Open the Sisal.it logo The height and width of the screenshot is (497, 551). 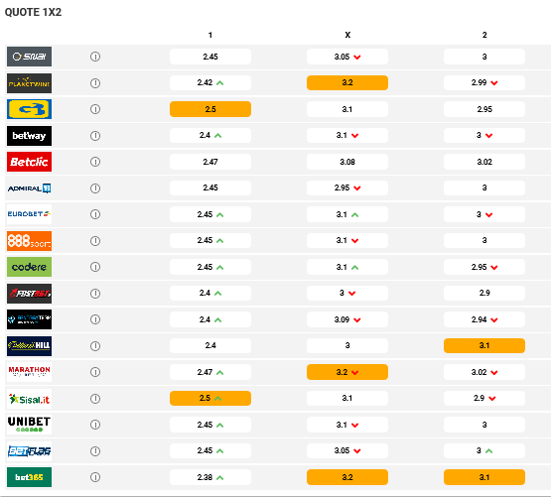pyautogui.click(x=29, y=399)
